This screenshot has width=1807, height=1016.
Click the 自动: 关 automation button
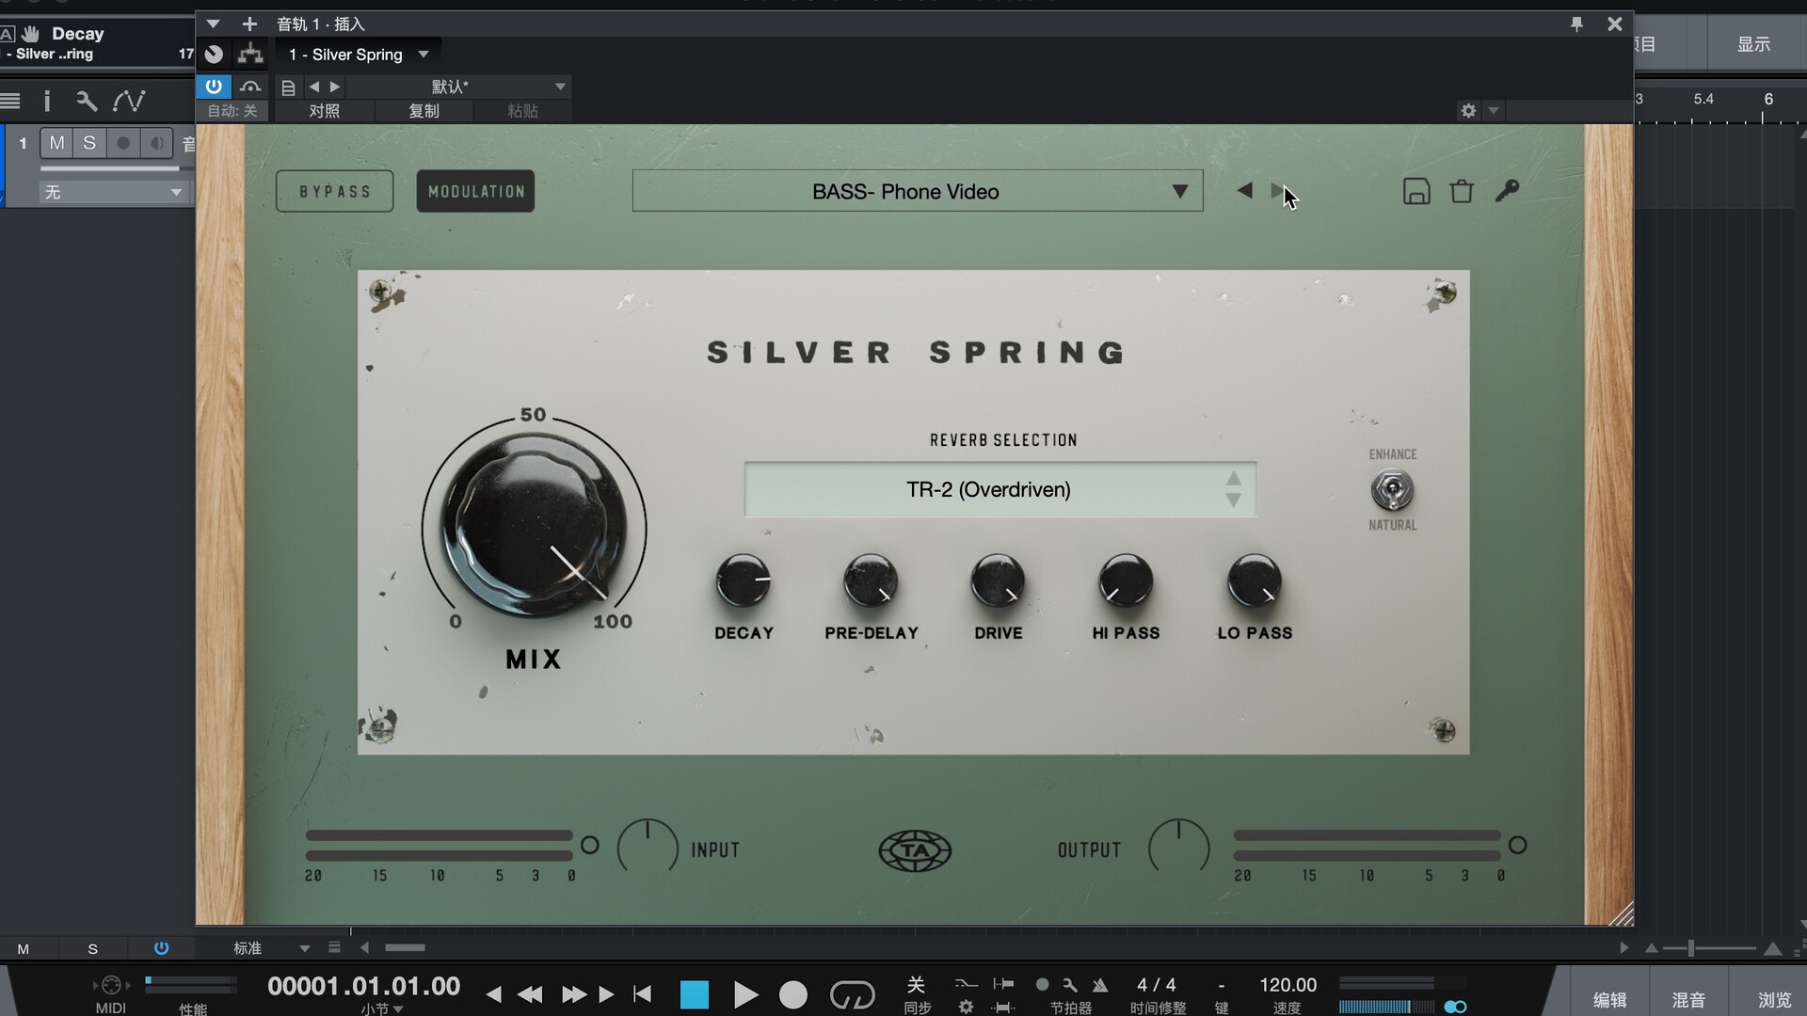pos(232,111)
